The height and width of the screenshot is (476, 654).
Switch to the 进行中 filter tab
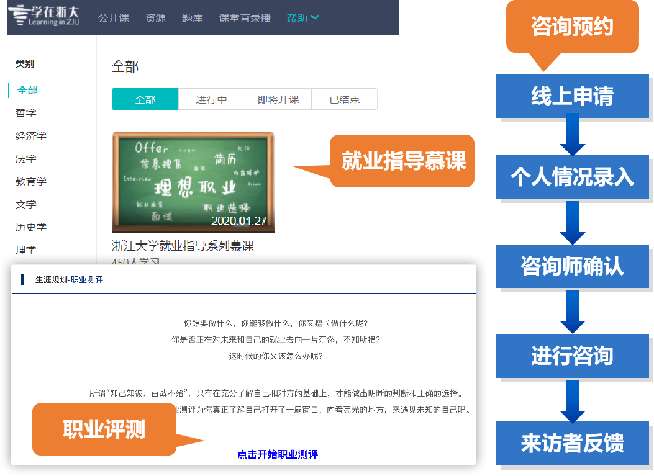coord(211,99)
